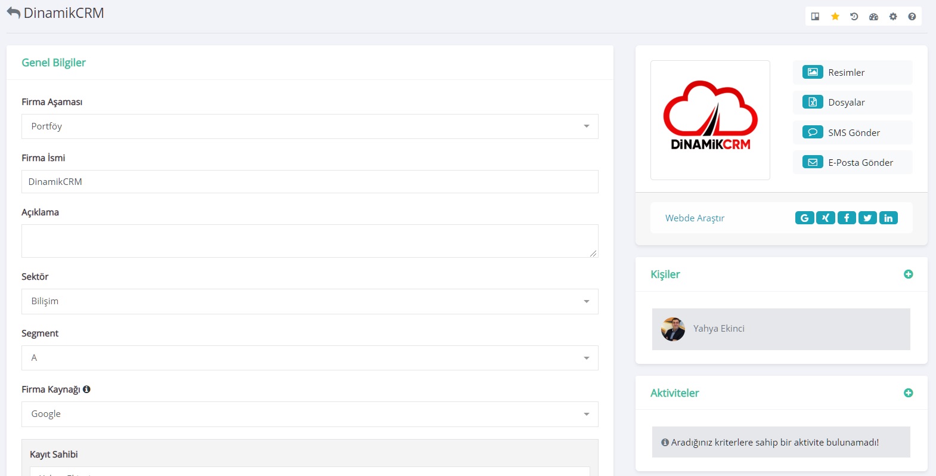Click Webde Araştır label
Viewport: 936px width, 476px height.
(695, 218)
